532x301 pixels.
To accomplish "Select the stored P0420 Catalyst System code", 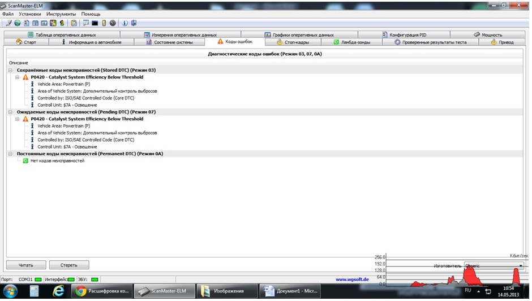I will tap(87, 77).
